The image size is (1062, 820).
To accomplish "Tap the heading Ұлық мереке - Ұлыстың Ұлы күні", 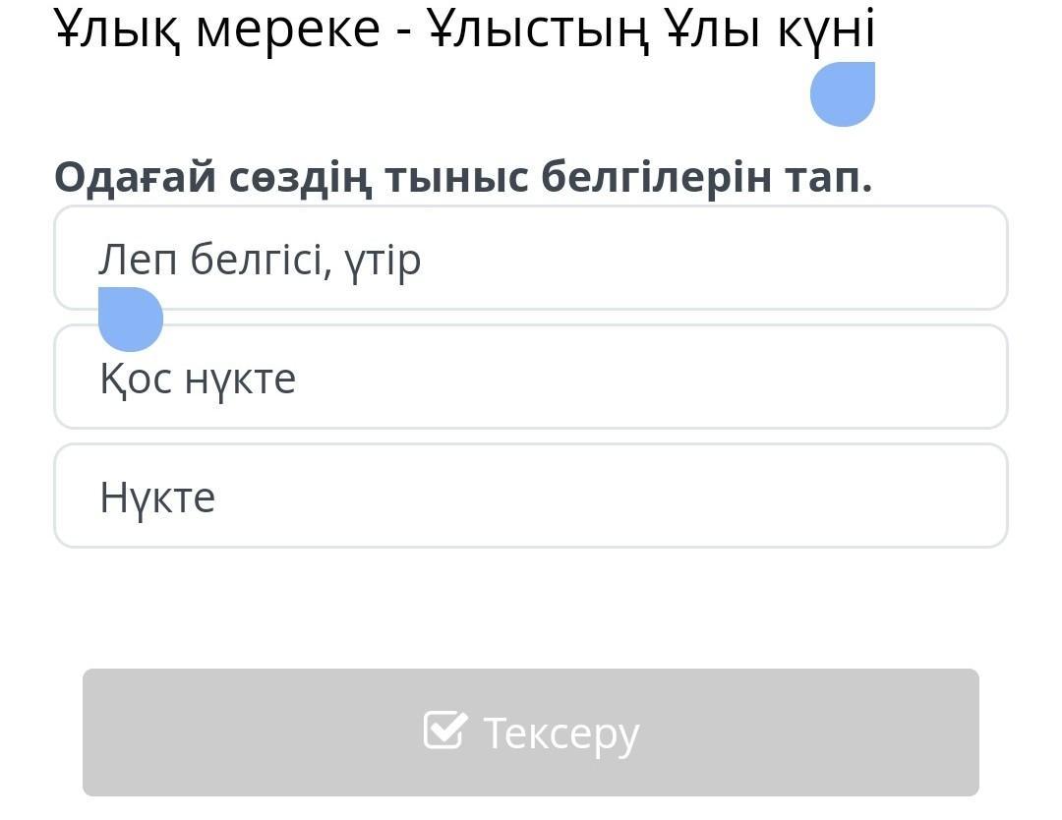I will (x=464, y=29).
